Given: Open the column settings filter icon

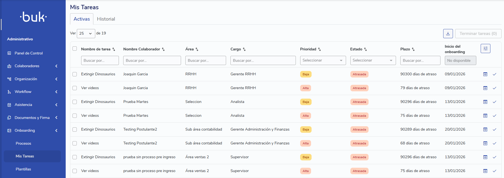Looking at the screenshot, I should pyautogui.click(x=485, y=48).
